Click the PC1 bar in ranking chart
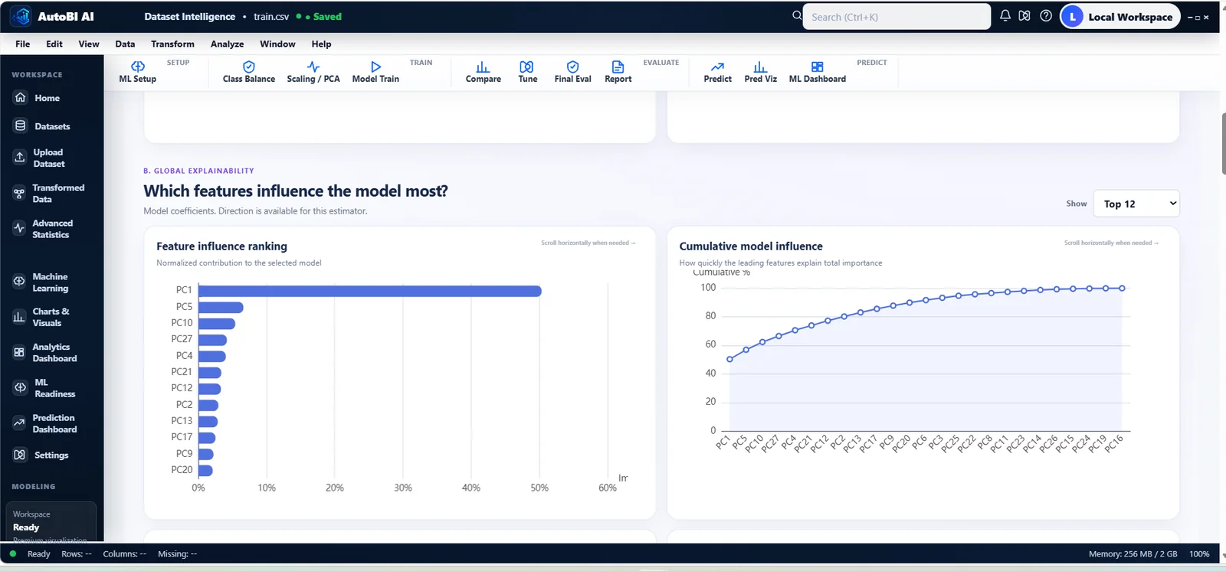 [370, 291]
